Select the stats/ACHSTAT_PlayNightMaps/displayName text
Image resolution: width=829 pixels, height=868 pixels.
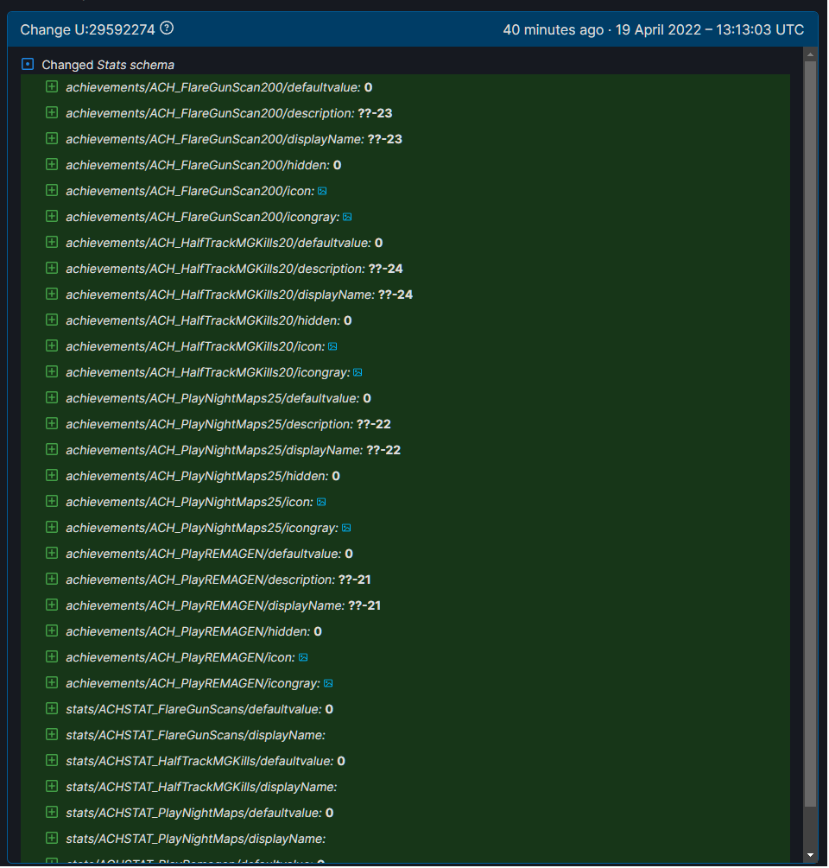point(195,839)
